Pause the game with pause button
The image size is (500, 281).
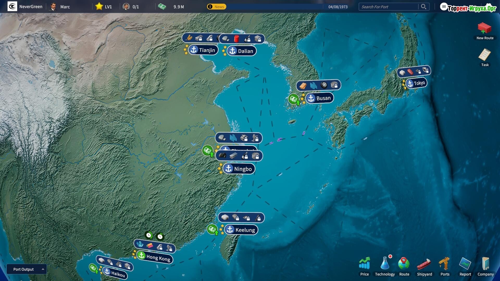pos(443,7)
